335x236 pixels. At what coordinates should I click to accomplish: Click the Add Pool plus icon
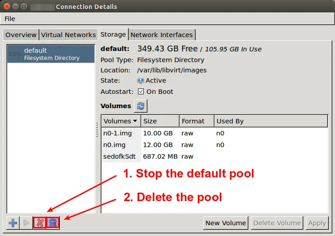pyautogui.click(x=13, y=223)
